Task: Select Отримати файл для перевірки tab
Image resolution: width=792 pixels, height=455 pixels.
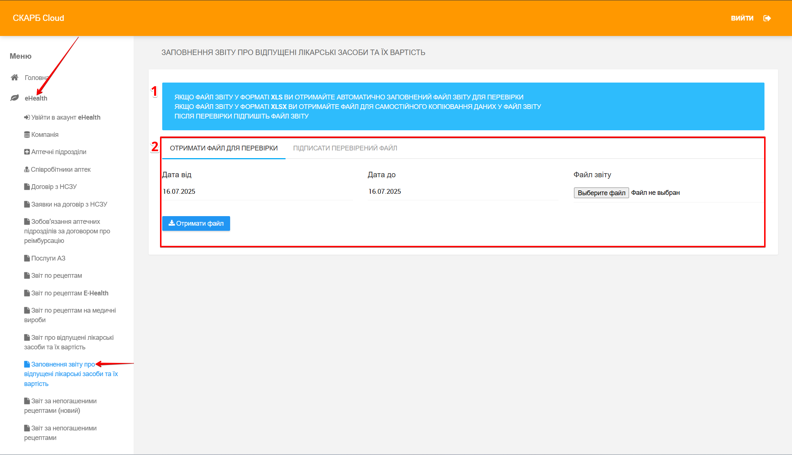Action: pos(224,148)
